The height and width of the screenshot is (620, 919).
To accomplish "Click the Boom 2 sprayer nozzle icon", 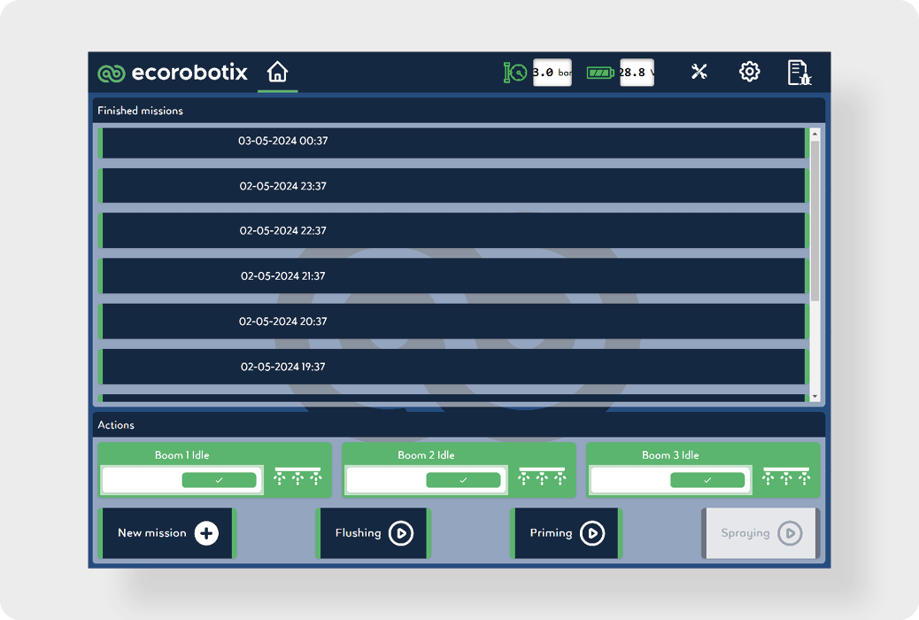I will pos(542,477).
